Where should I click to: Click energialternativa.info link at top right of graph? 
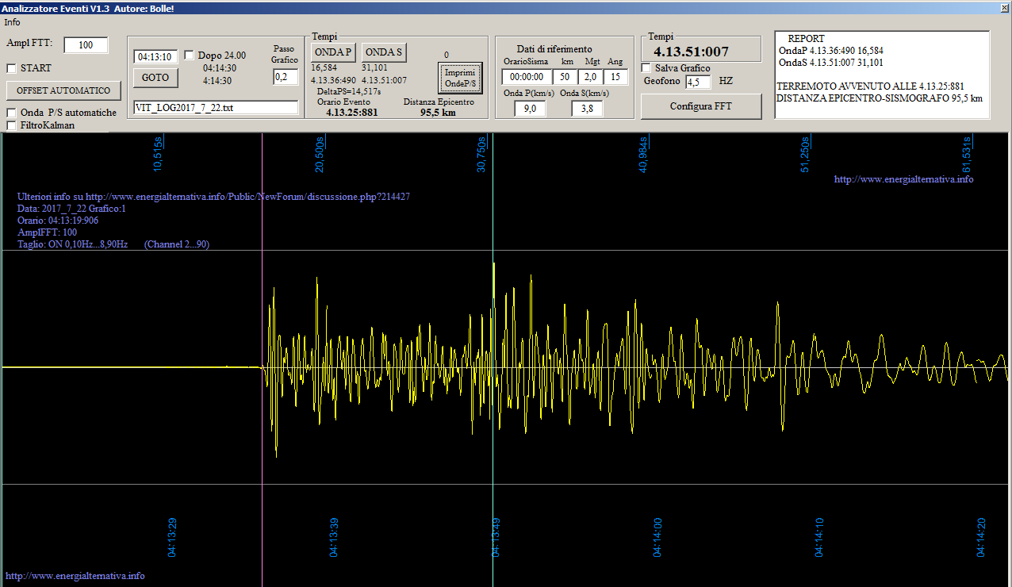pos(903,179)
